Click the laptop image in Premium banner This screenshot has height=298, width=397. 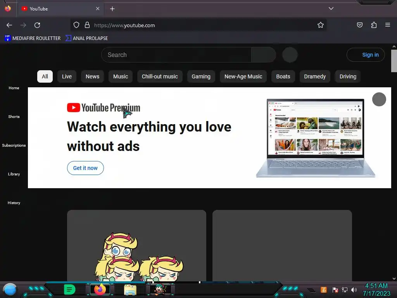point(316,138)
